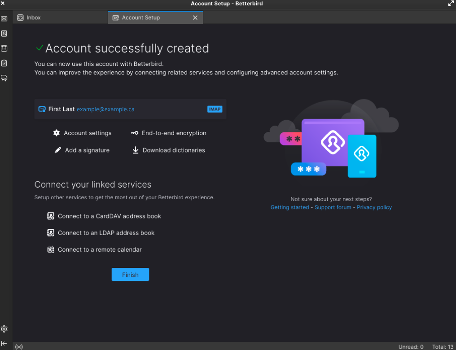Click the LDAP address book icon
The image size is (456, 350).
(x=51, y=233)
